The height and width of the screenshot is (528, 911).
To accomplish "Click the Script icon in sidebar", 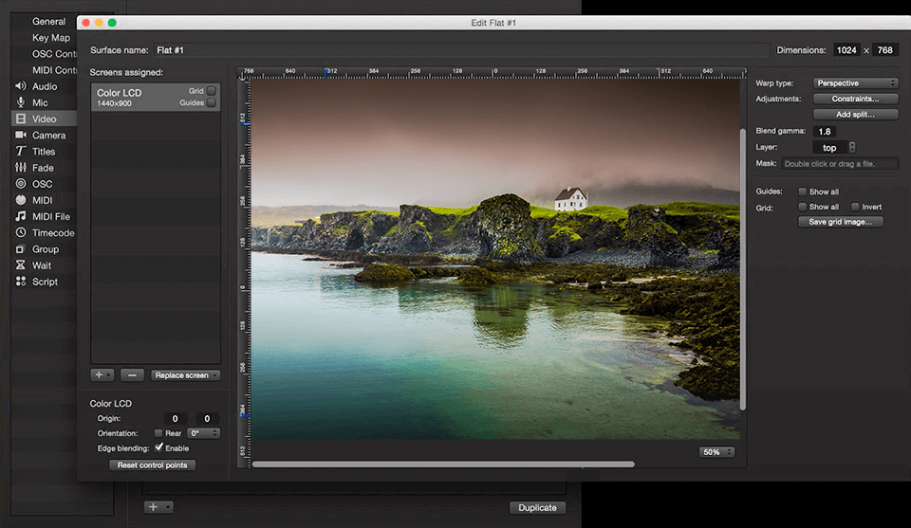I will click(20, 282).
